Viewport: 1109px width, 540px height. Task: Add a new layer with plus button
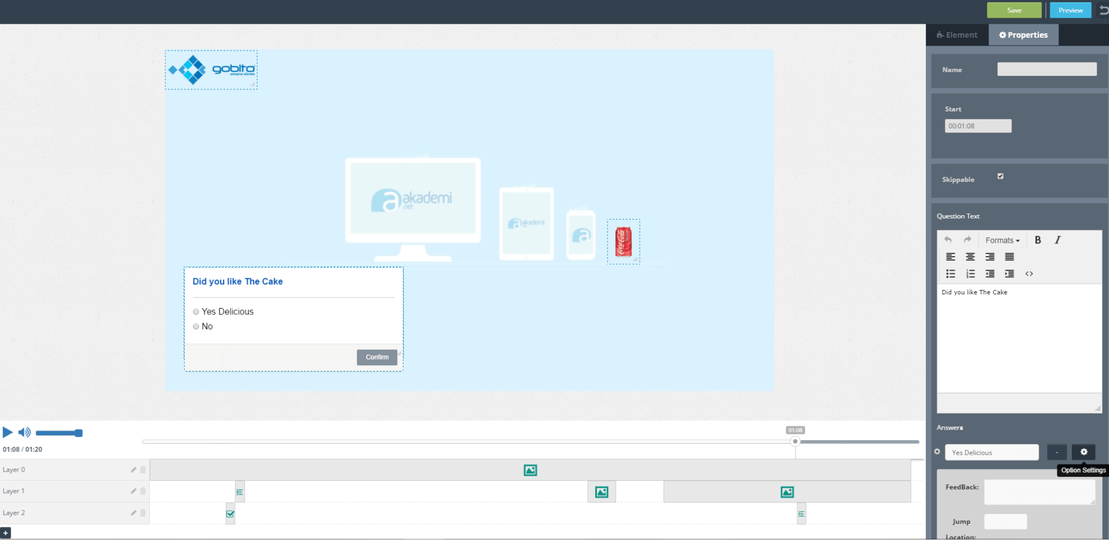coord(6,533)
